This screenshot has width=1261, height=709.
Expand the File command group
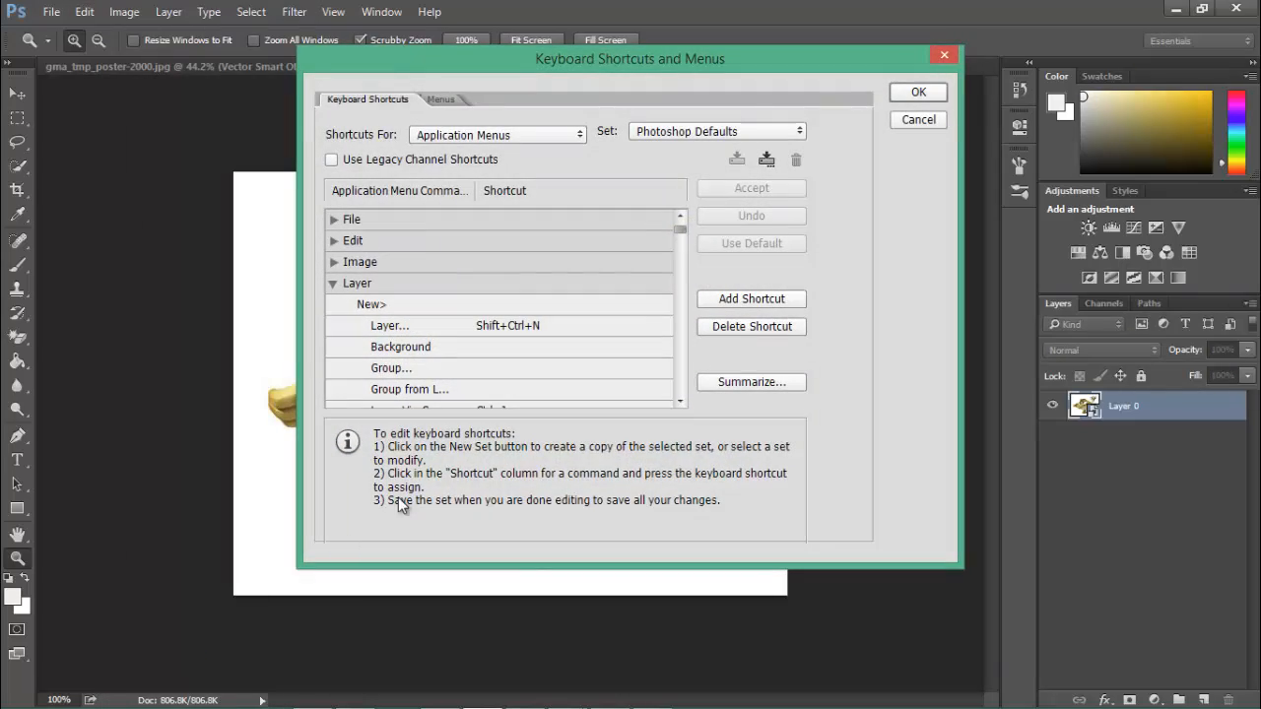click(334, 220)
